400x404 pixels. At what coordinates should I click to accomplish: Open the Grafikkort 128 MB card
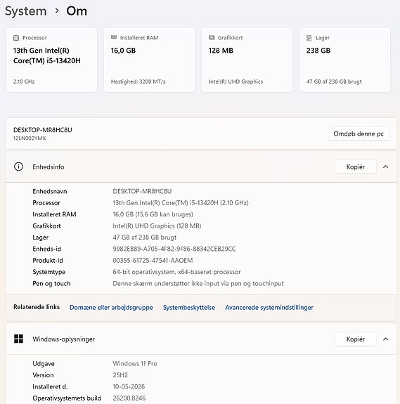click(247, 60)
